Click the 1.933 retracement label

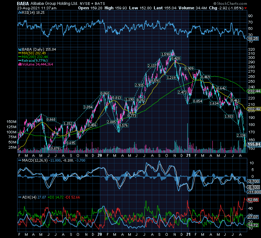pyautogui.click(x=229, y=117)
